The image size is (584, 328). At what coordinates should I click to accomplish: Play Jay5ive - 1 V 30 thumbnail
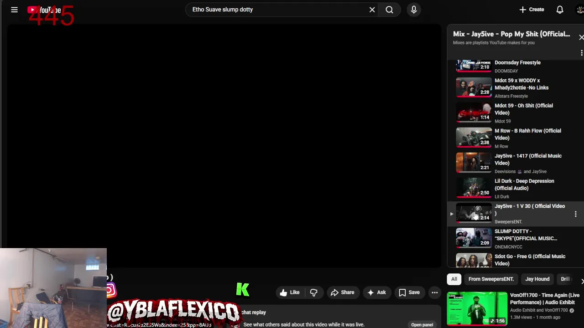(474, 213)
